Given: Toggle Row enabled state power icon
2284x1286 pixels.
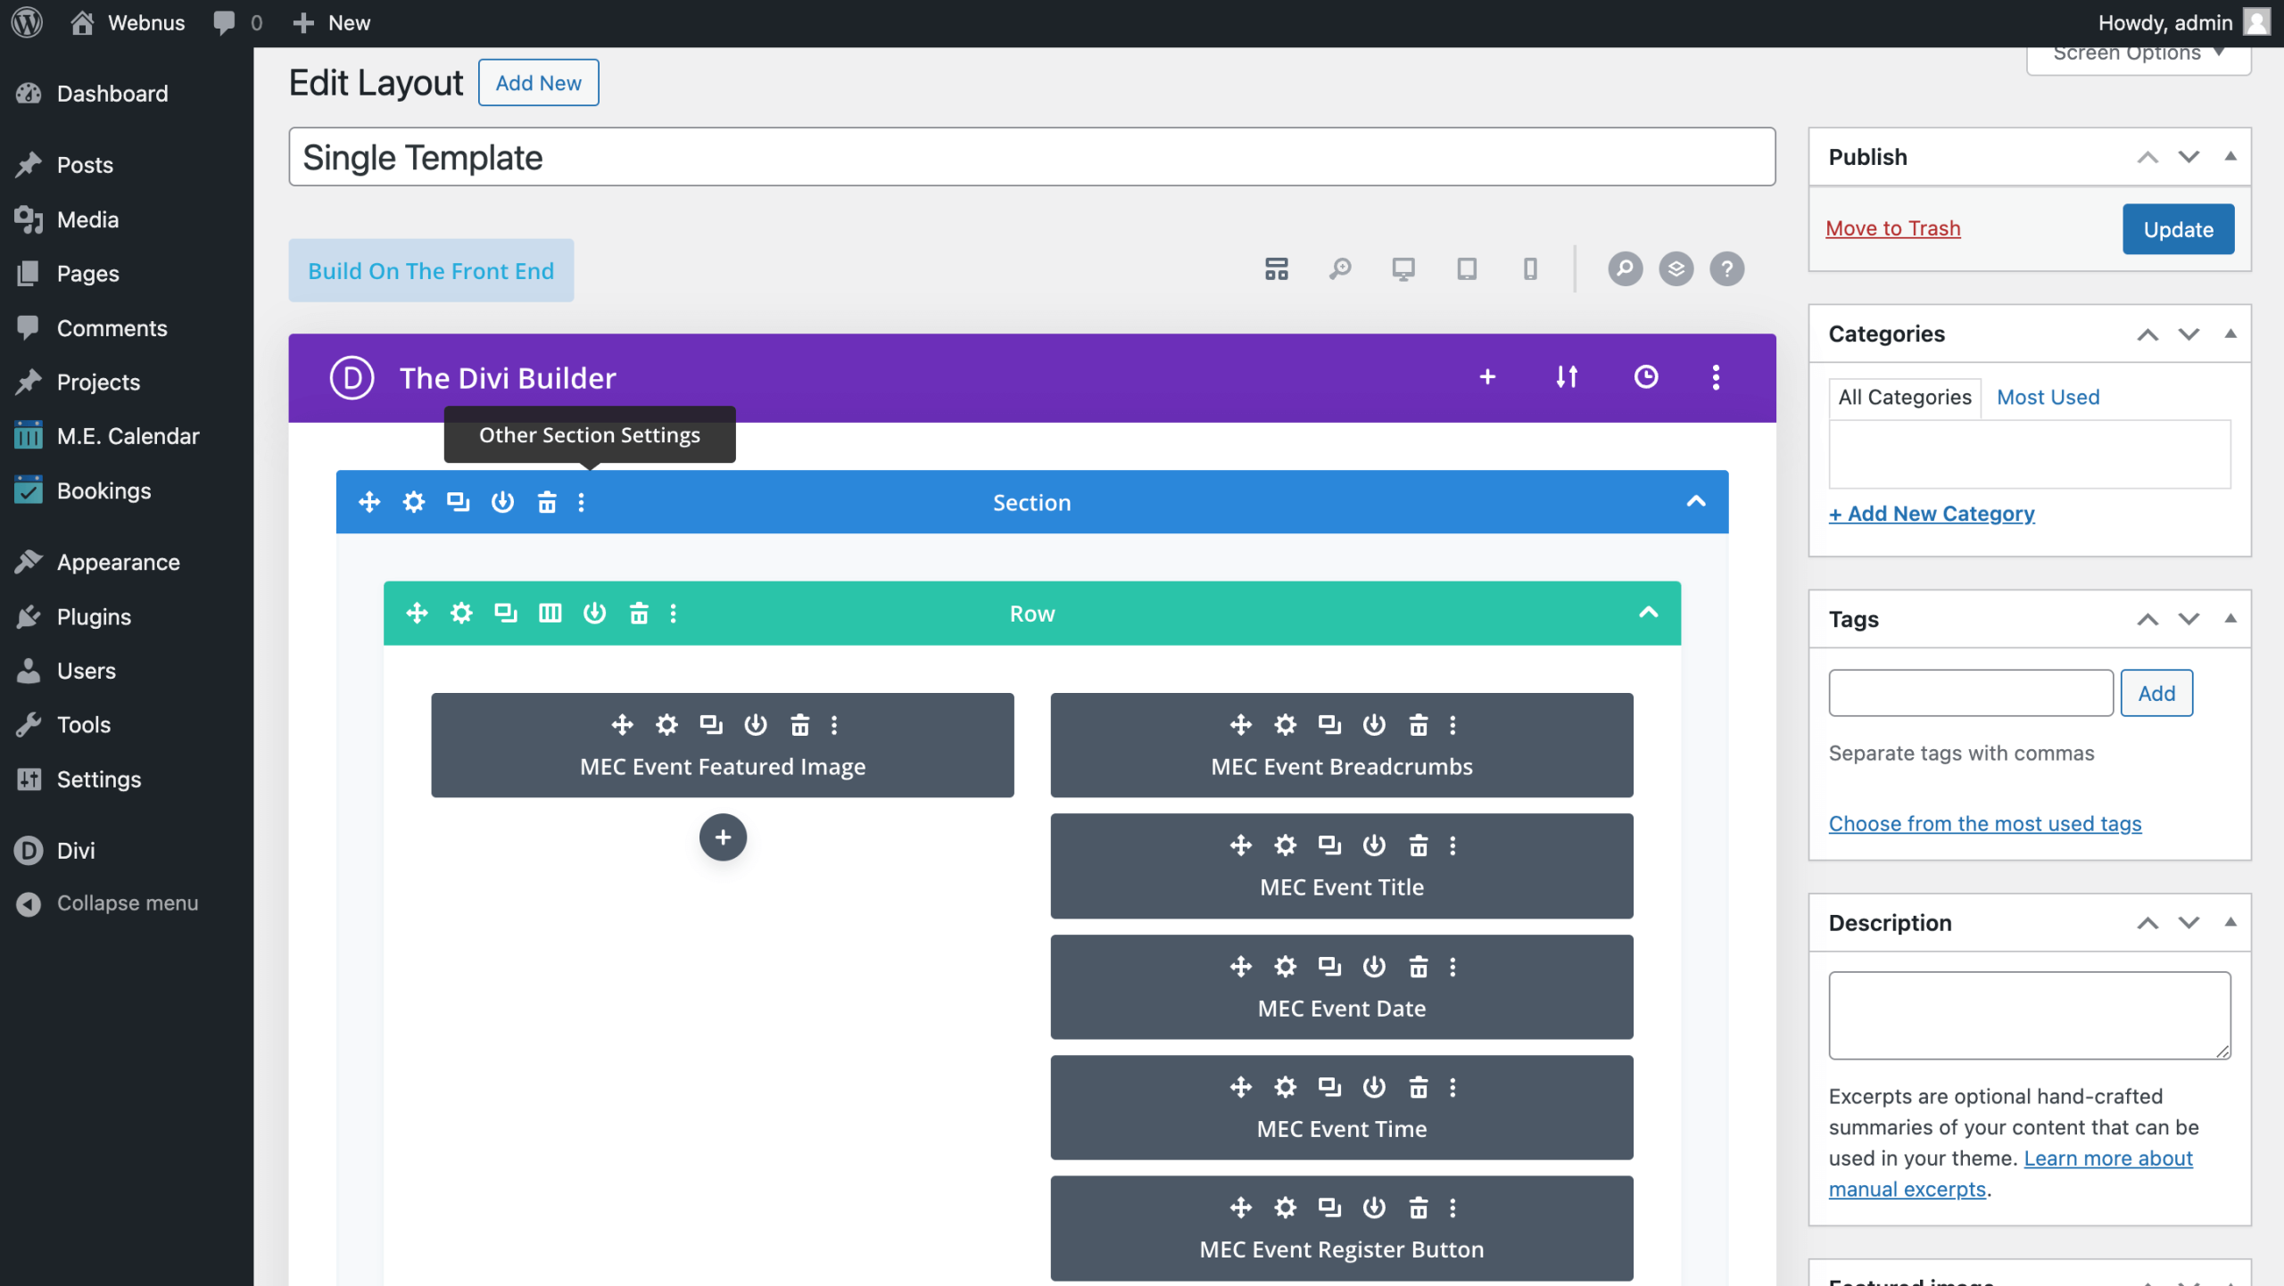Looking at the screenshot, I should (595, 614).
